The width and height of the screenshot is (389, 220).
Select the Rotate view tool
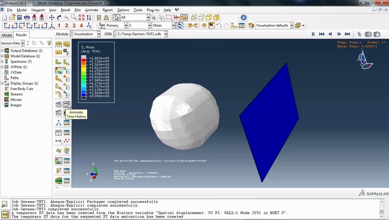59,17
